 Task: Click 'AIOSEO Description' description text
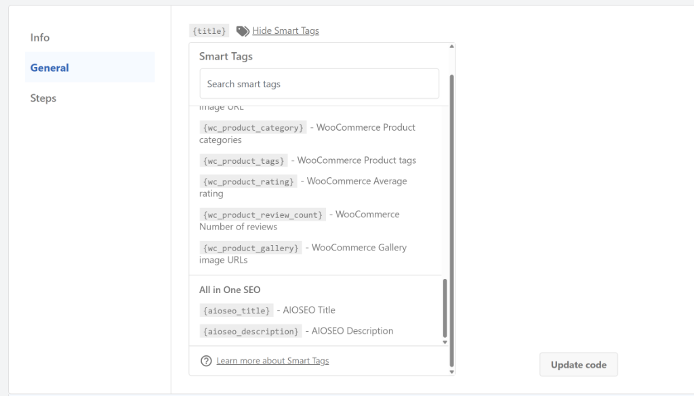(x=352, y=331)
